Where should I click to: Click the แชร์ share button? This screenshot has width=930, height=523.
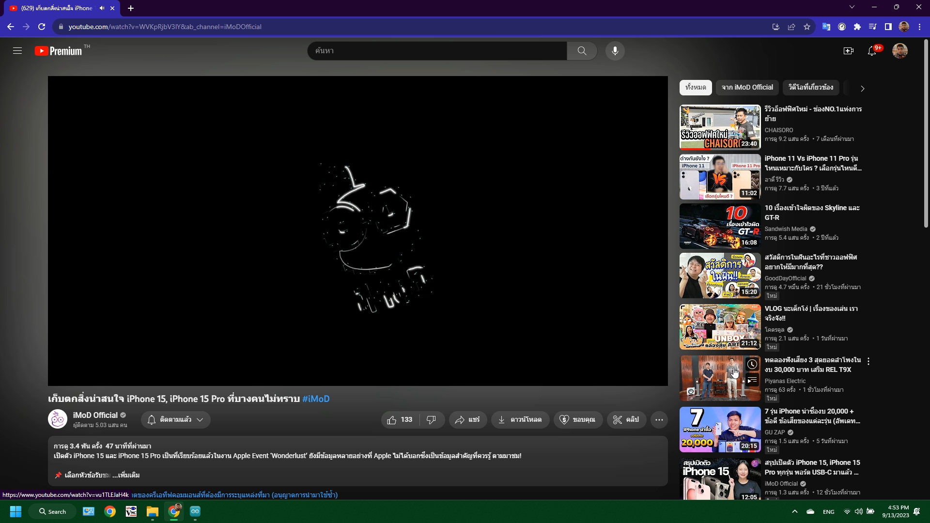click(467, 420)
